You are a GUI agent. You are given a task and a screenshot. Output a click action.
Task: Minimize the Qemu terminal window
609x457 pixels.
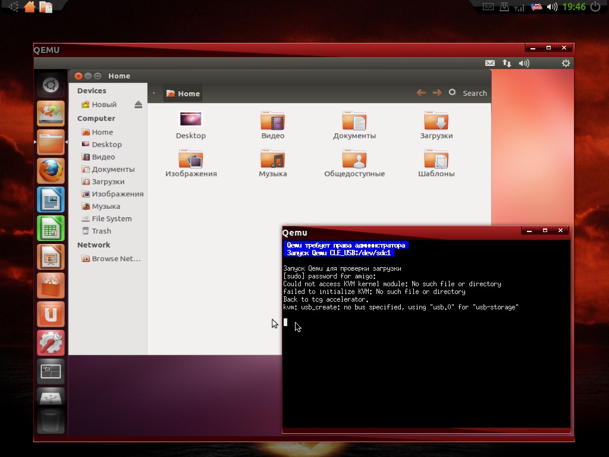click(529, 230)
